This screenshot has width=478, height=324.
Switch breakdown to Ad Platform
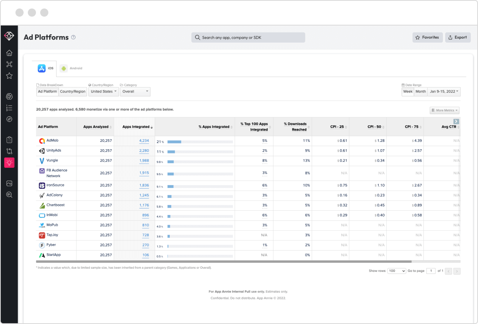point(48,92)
